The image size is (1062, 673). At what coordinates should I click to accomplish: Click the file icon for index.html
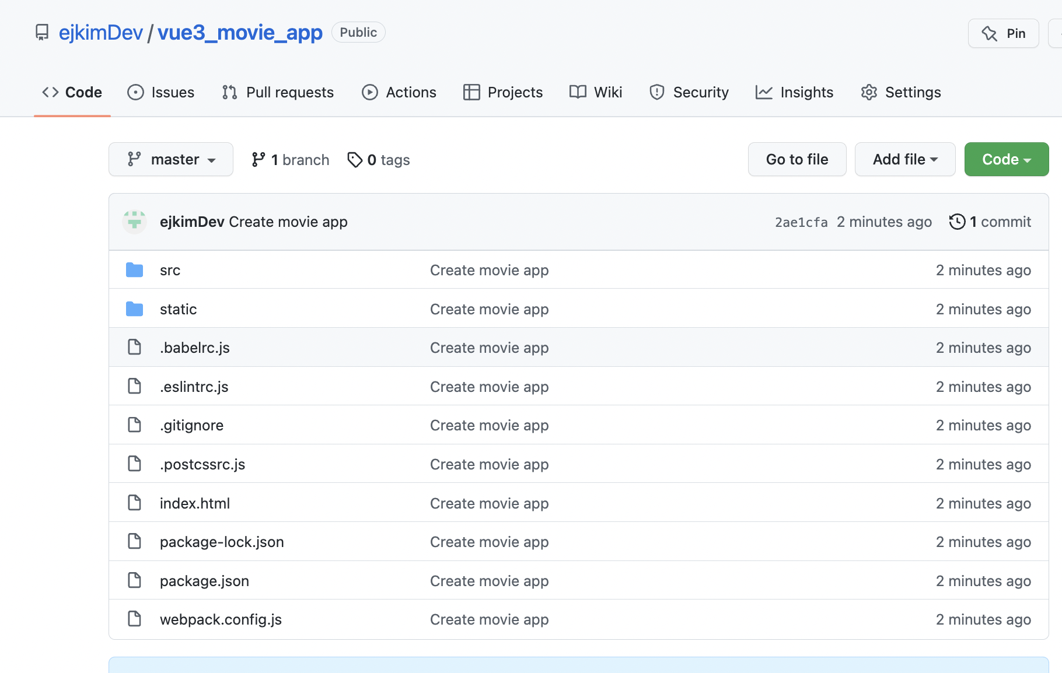[x=135, y=502]
